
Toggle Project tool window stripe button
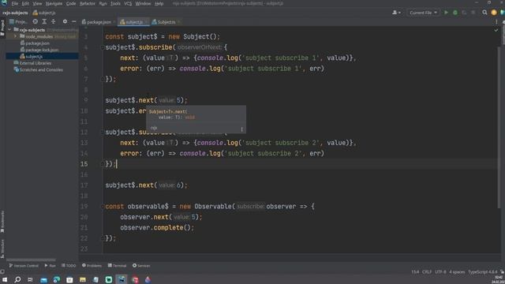2,28
